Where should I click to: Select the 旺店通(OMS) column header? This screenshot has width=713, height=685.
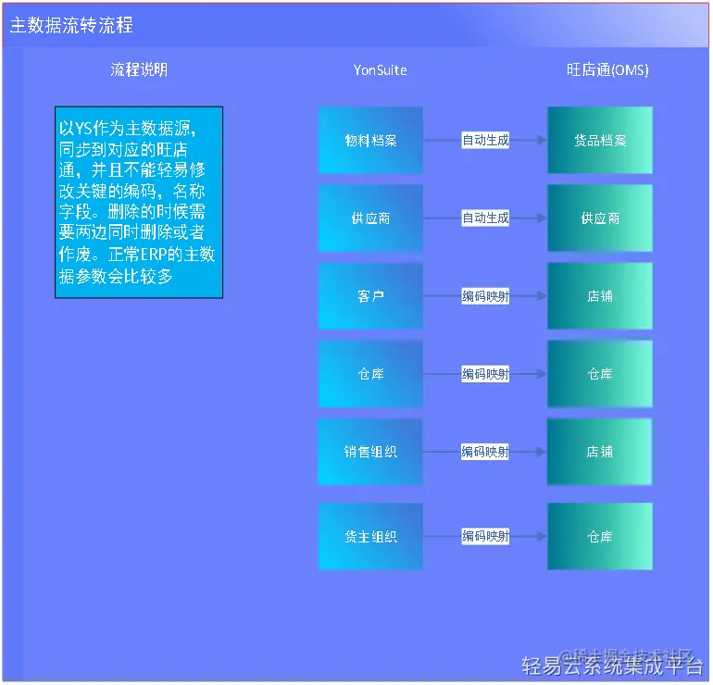[607, 70]
